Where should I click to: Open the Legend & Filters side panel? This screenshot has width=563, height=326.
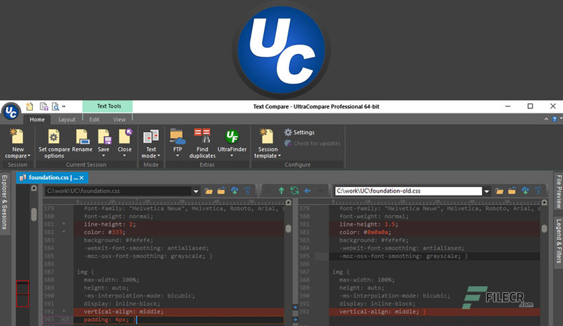559,241
